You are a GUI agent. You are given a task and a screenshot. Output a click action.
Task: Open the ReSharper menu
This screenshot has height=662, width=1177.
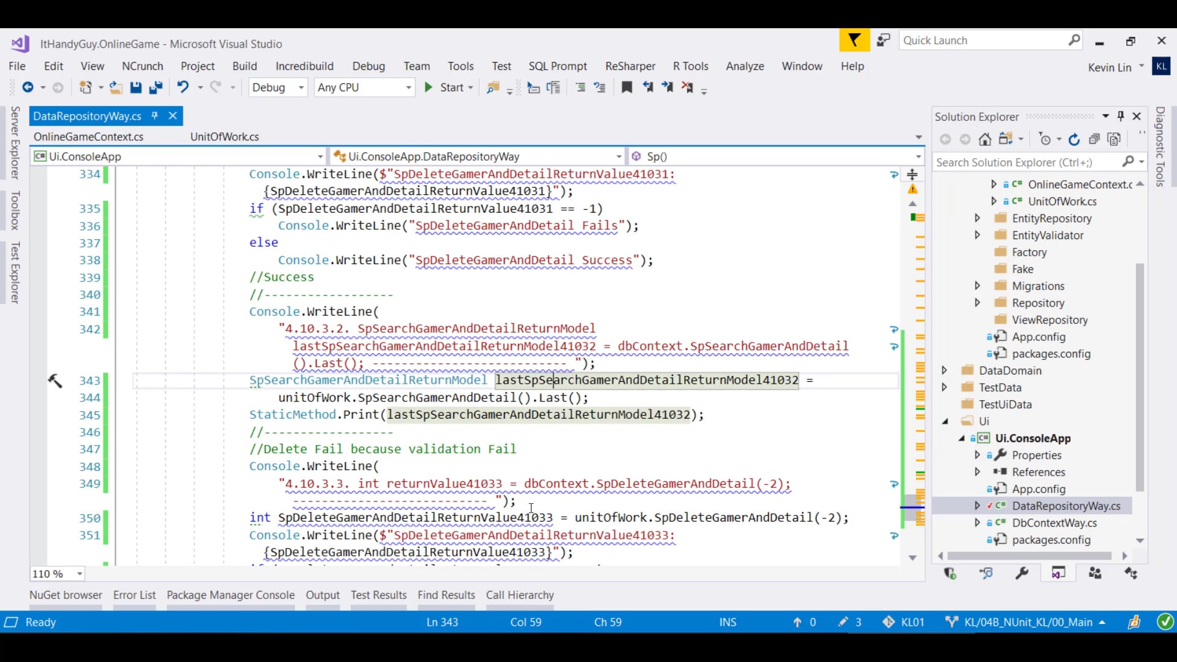pos(630,66)
